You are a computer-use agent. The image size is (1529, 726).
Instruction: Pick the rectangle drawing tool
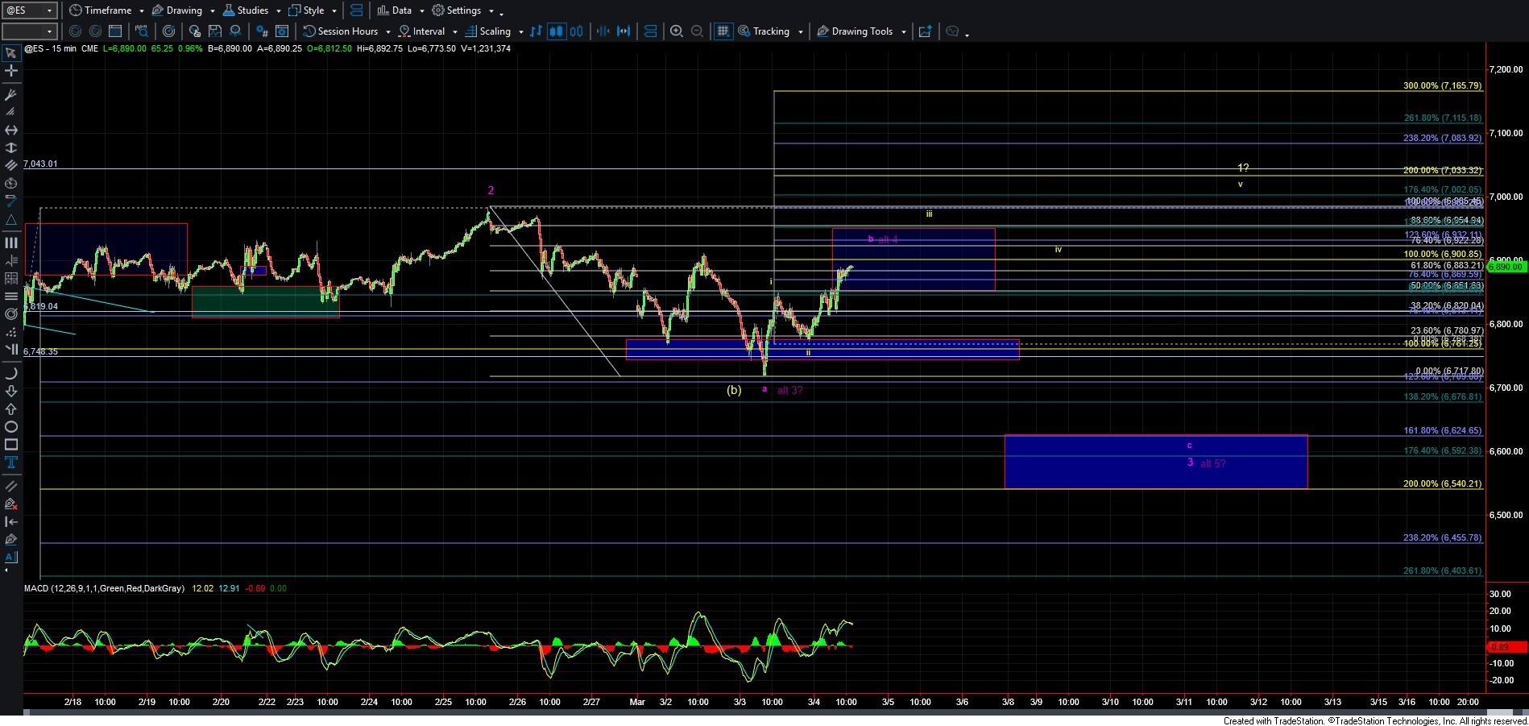tap(11, 445)
